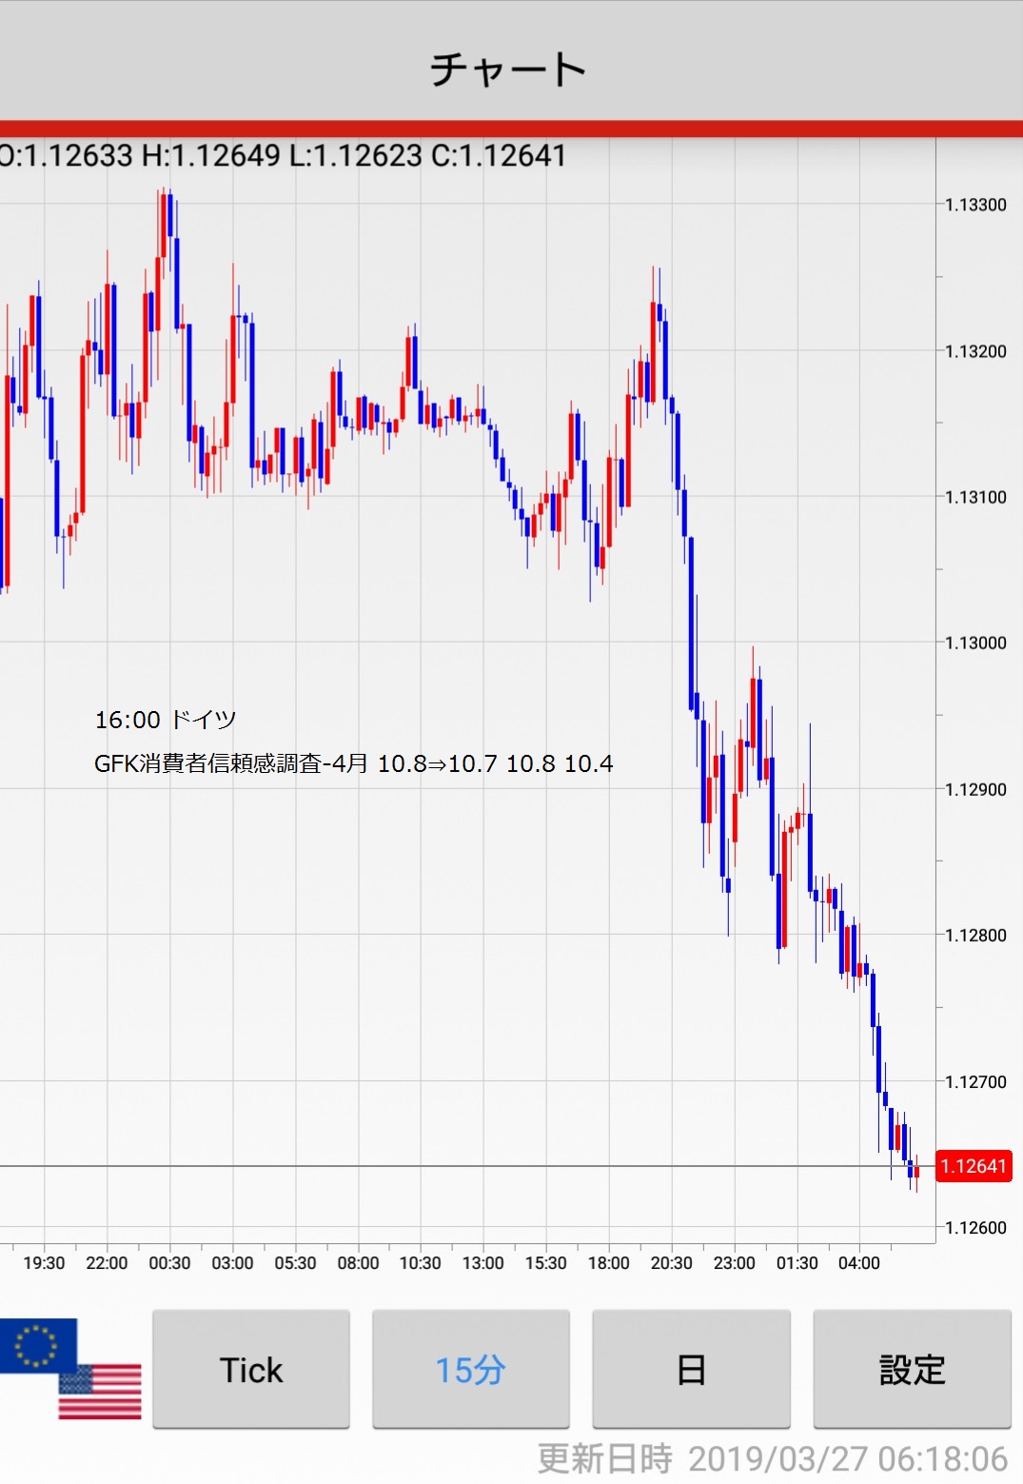
Task: Tap the US flag currency icon
Action: 100,1391
